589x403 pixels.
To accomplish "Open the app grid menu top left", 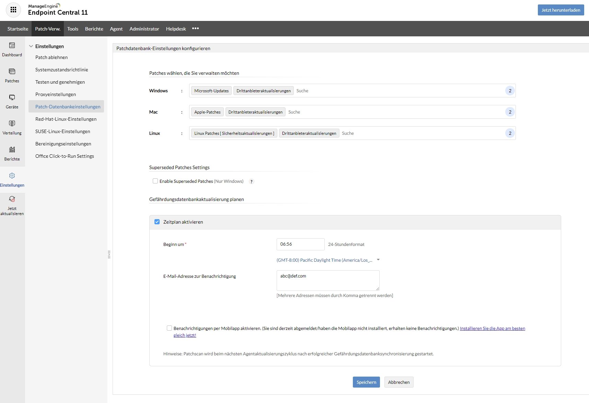I will point(13,10).
